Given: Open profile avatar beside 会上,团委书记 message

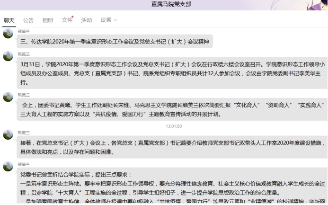Looking at the screenshot, I should (x=8, y=97).
